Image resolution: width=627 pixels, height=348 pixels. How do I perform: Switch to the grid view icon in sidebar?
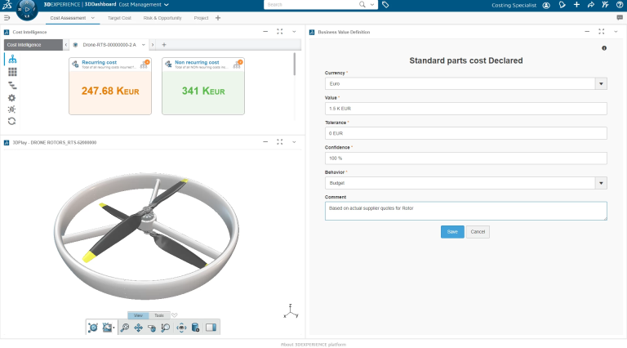tap(12, 72)
